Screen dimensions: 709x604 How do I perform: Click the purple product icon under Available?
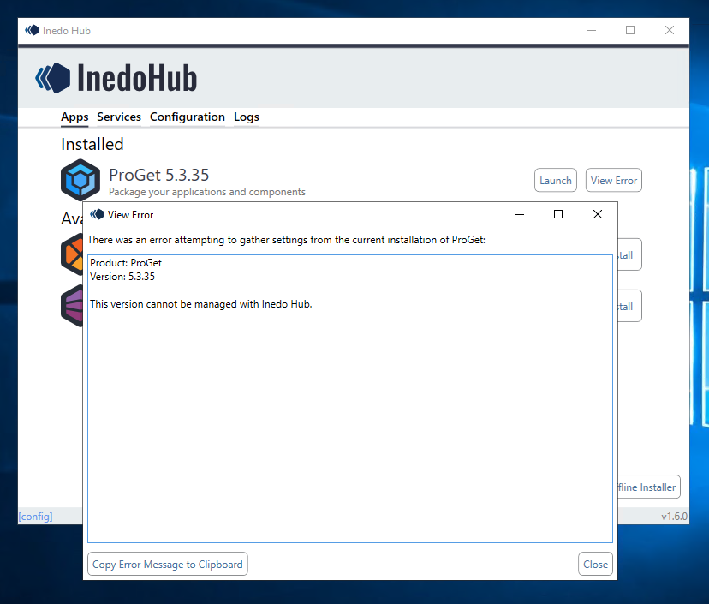click(72, 306)
